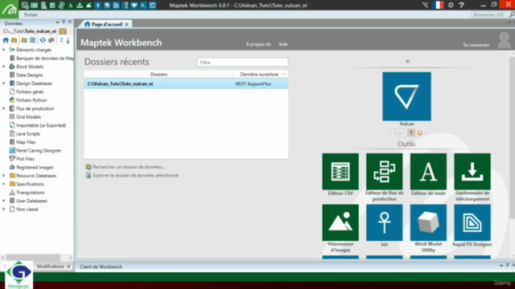Launch the Isis tool tile
Image resolution: width=515 pixels, height=289 pixels.
coord(385,222)
